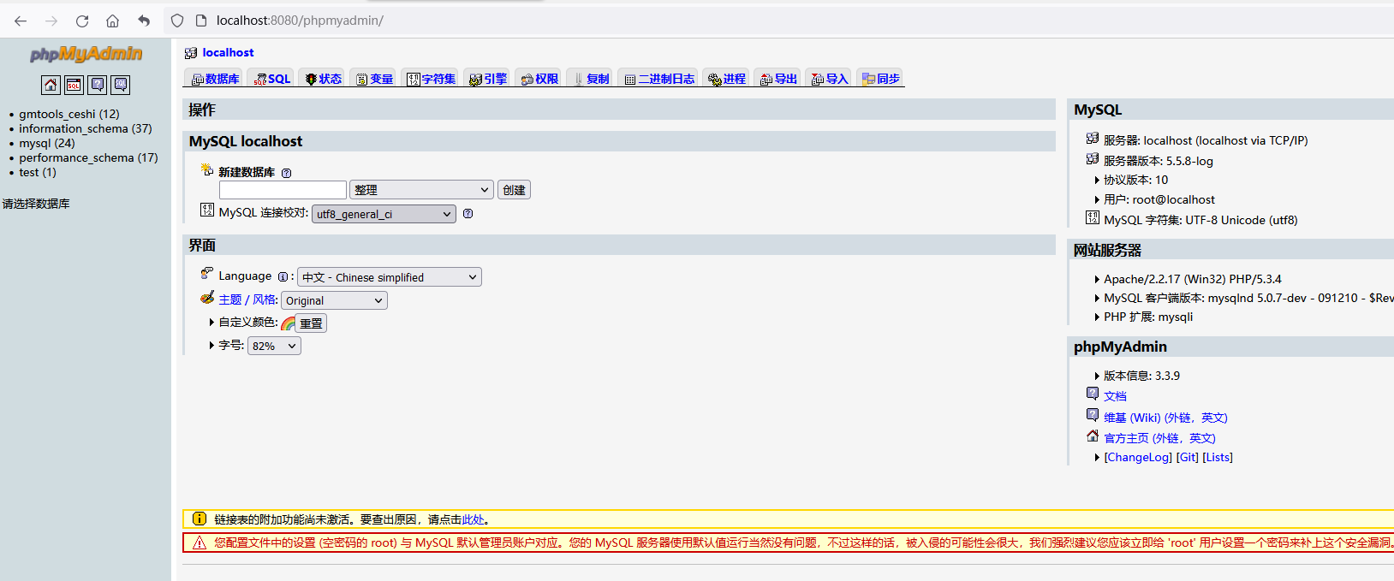Click the theme paint brush icon
1394x581 pixels.
207,298
